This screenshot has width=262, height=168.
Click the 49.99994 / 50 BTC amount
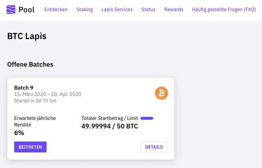110,126
